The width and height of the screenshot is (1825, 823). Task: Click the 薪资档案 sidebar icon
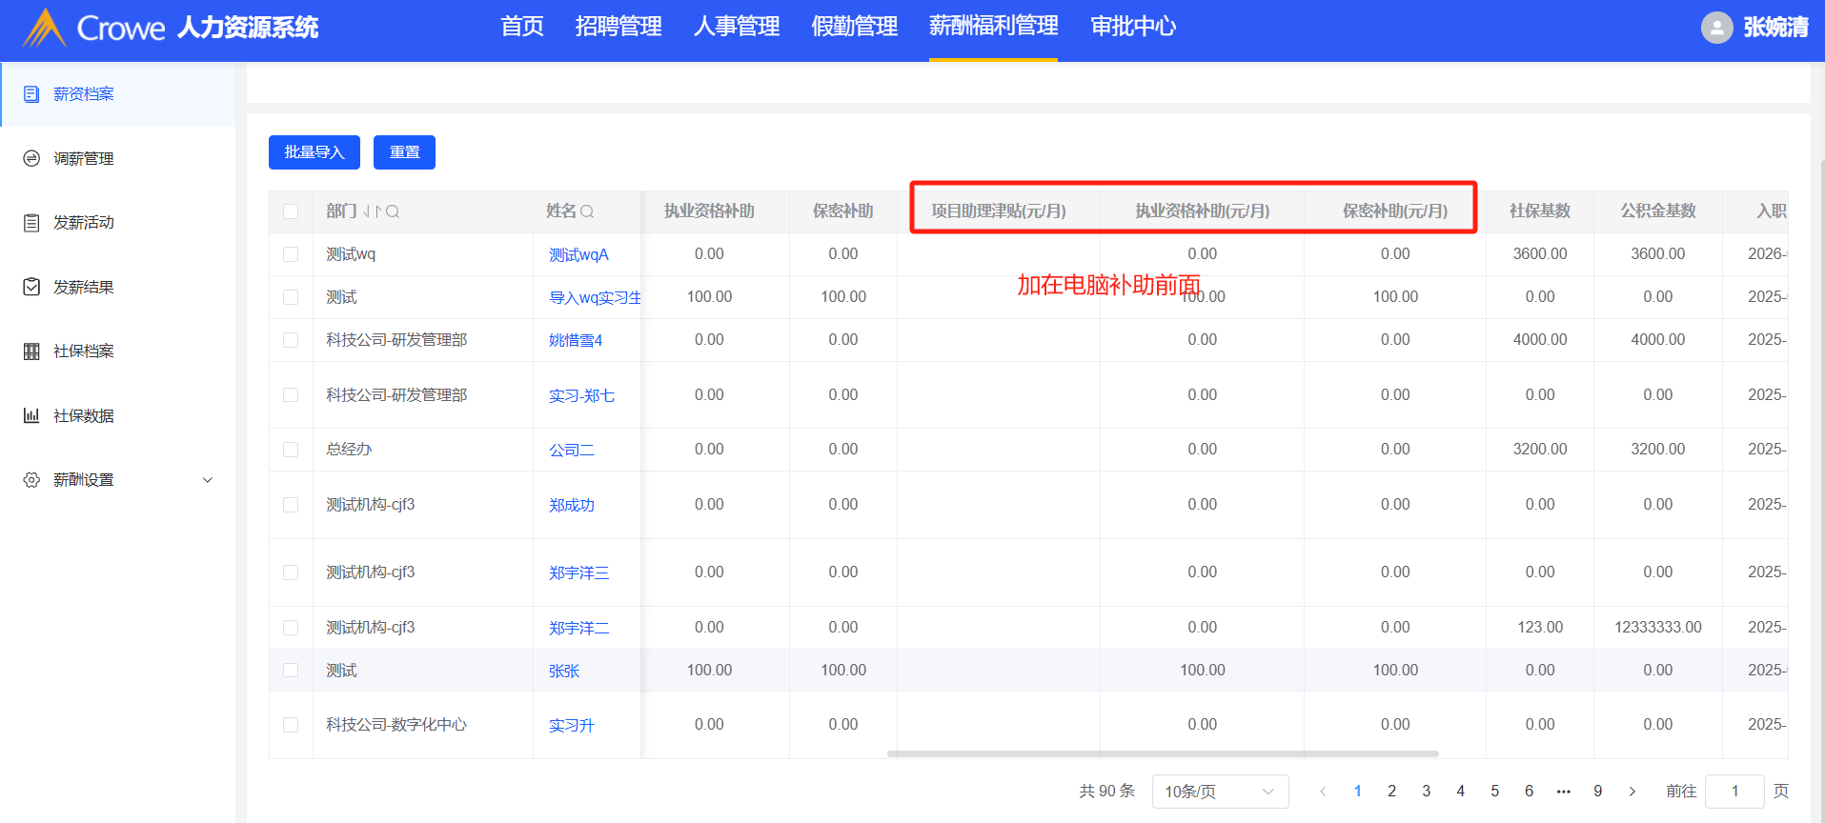pyautogui.click(x=31, y=94)
